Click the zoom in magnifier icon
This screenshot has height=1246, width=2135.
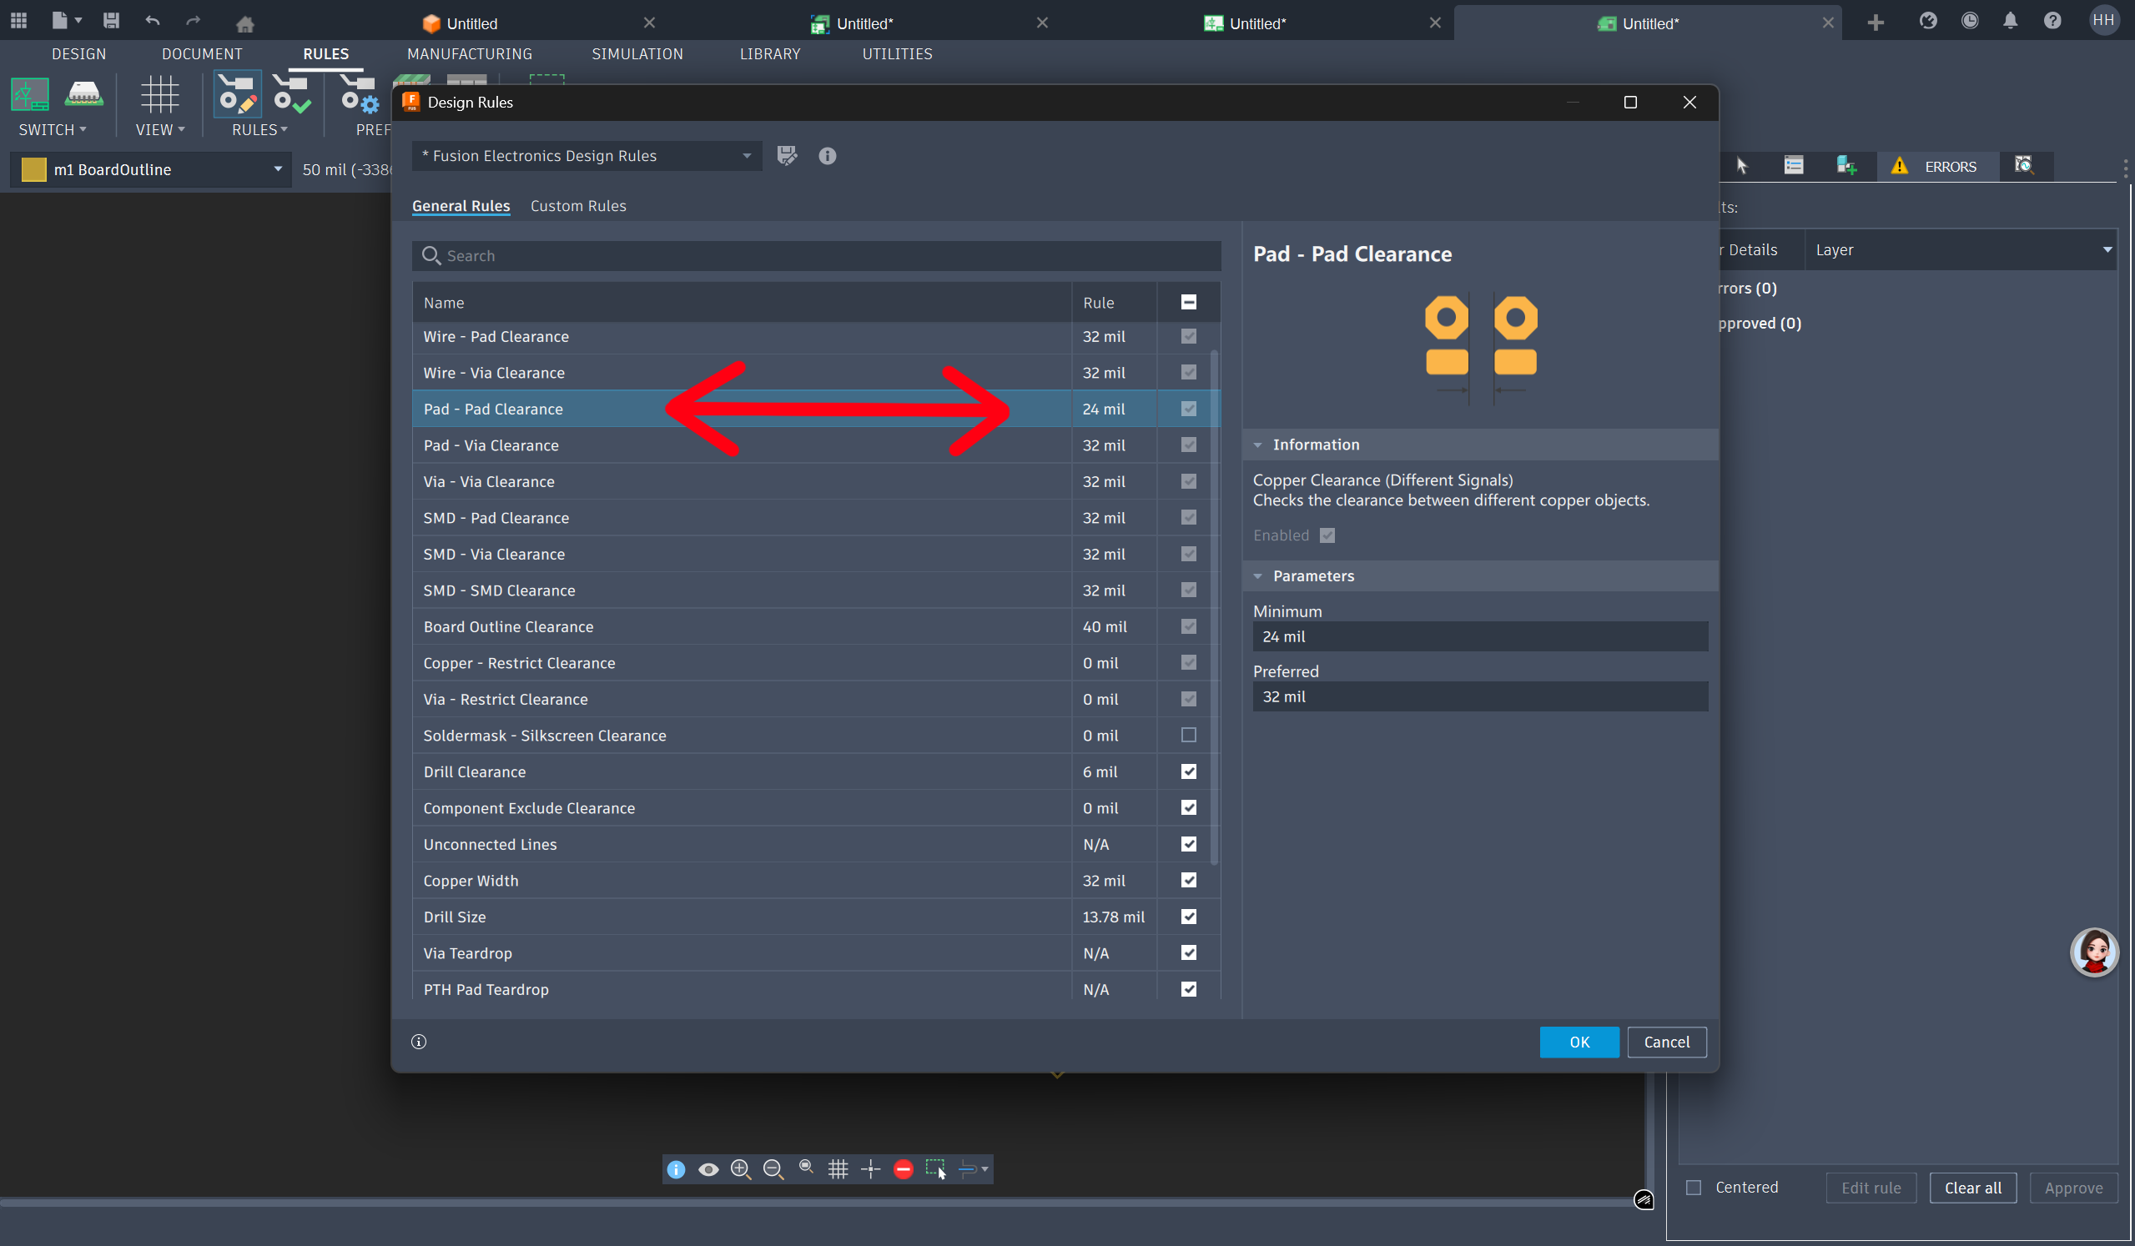pyautogui.click(x=741, y=1170)
